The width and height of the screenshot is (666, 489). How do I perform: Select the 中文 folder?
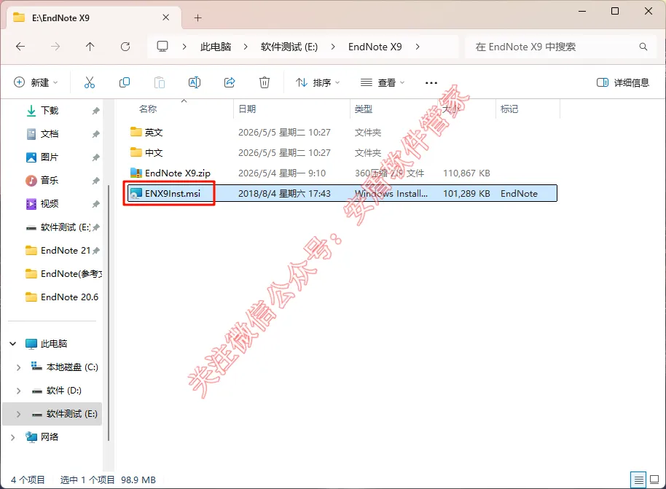[x=146, y=152]
